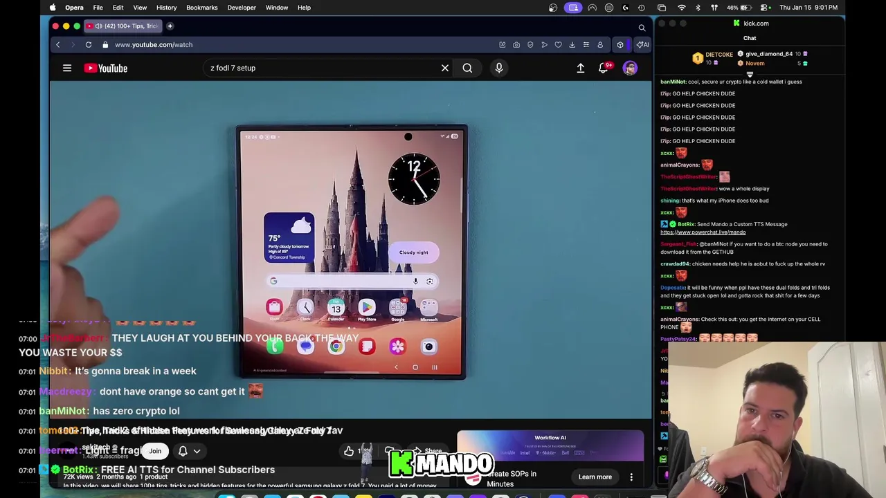
Task: Take a snapshot with camera icon
Action: point(516,44)
